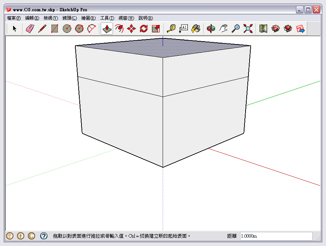Viewport: 326px width, 246px height.
Task: Click the 距離 distance input field
Action: pyautogui.click(x=276, y=236)
